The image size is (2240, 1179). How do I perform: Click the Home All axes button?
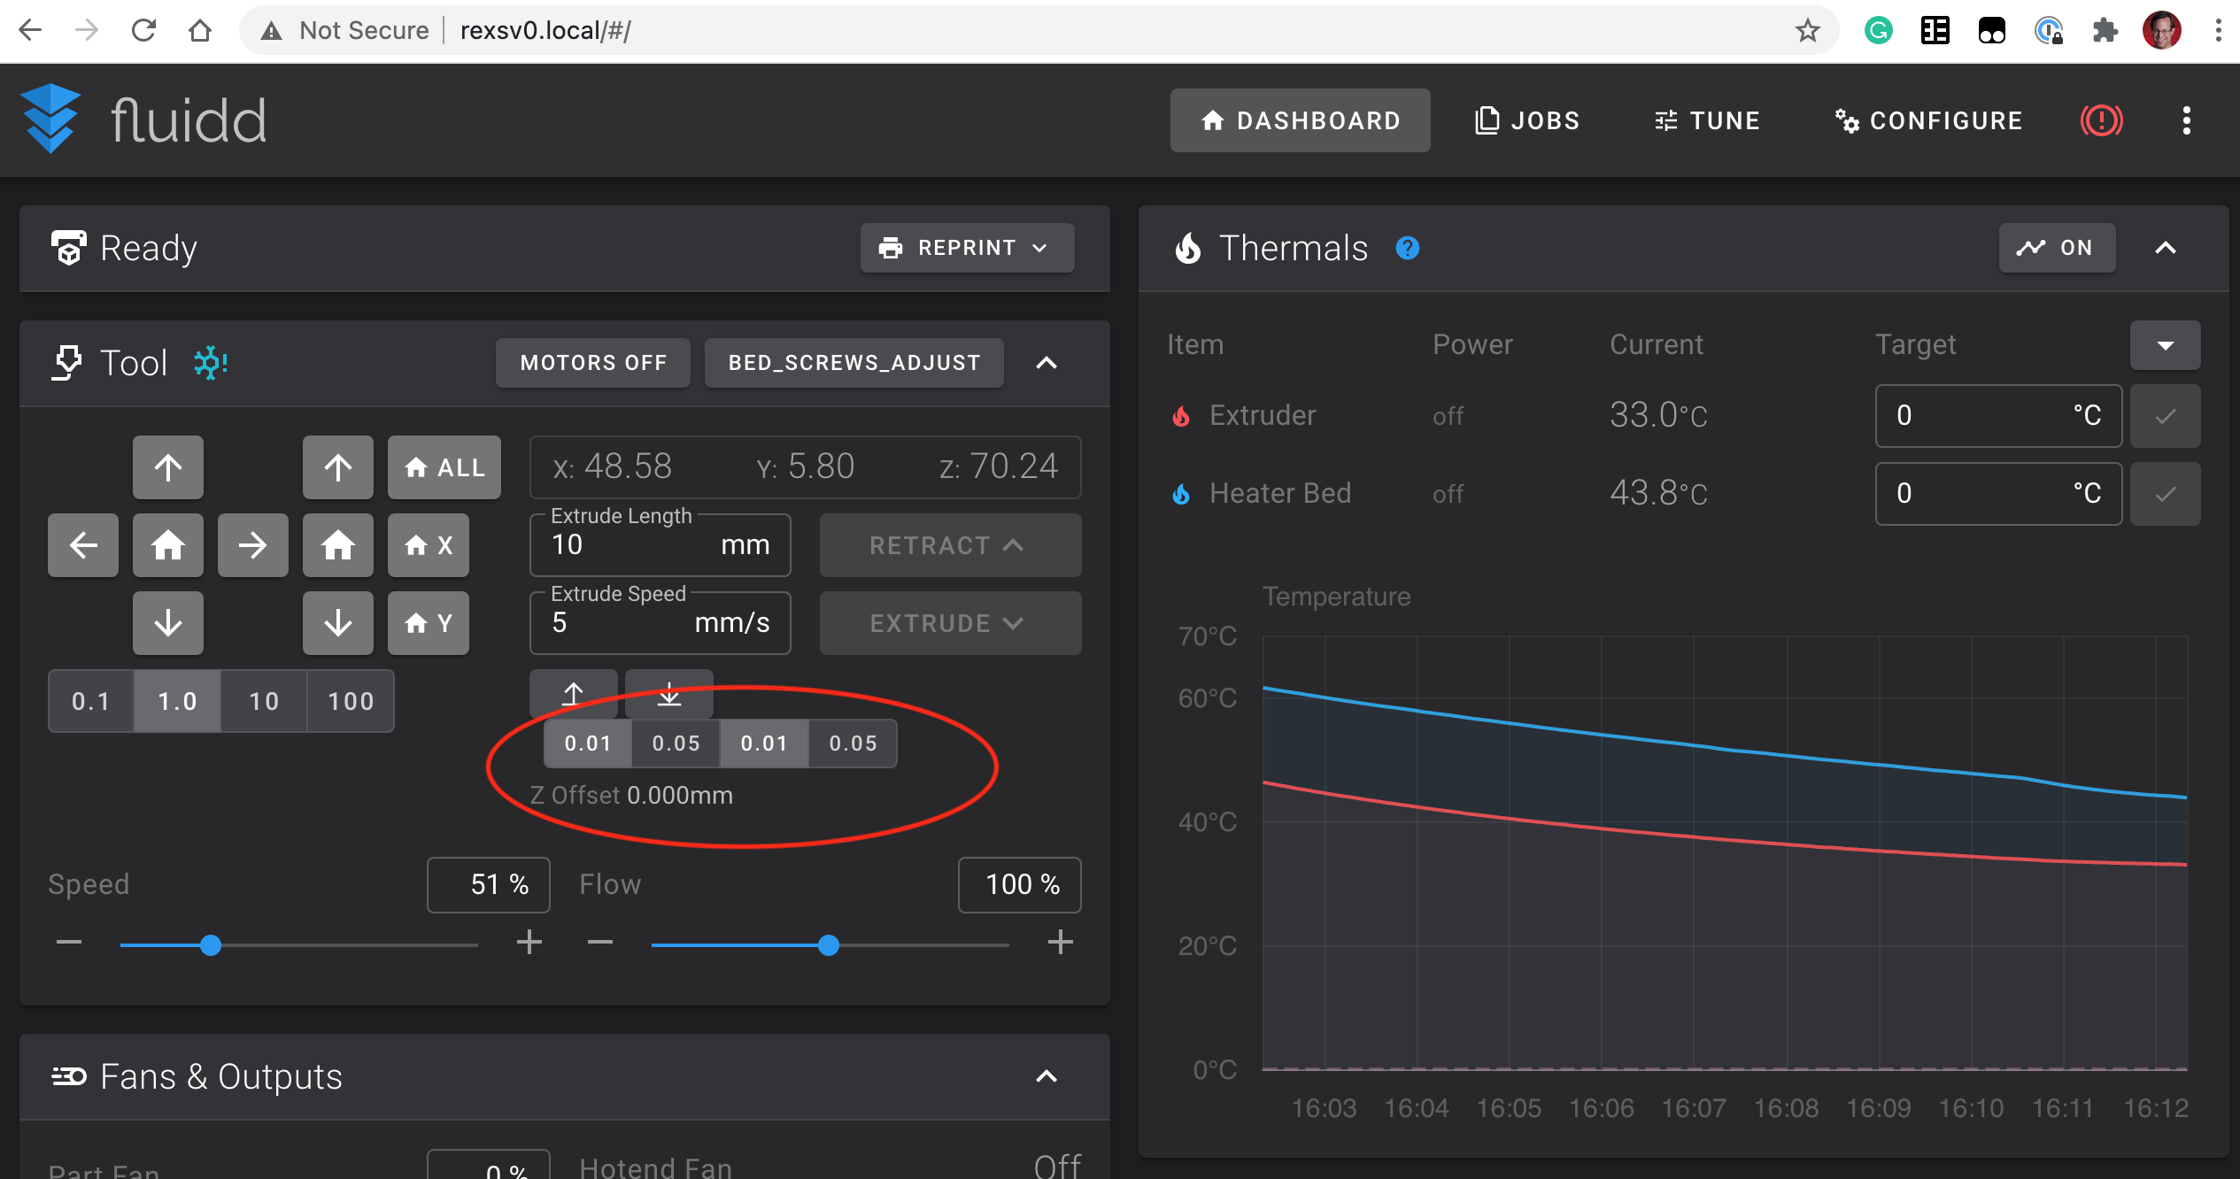point(444,467)
